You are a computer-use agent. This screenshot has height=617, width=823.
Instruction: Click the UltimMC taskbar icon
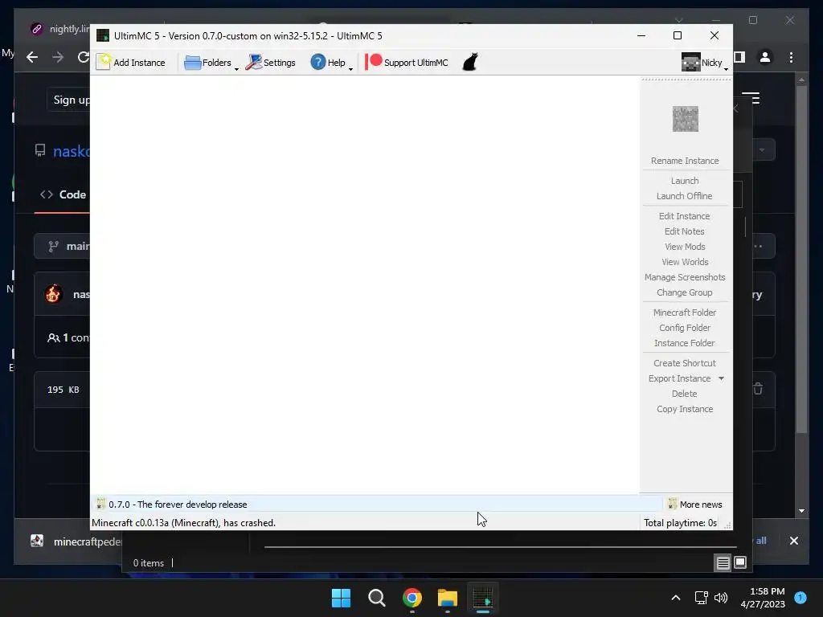click(483, 598)
